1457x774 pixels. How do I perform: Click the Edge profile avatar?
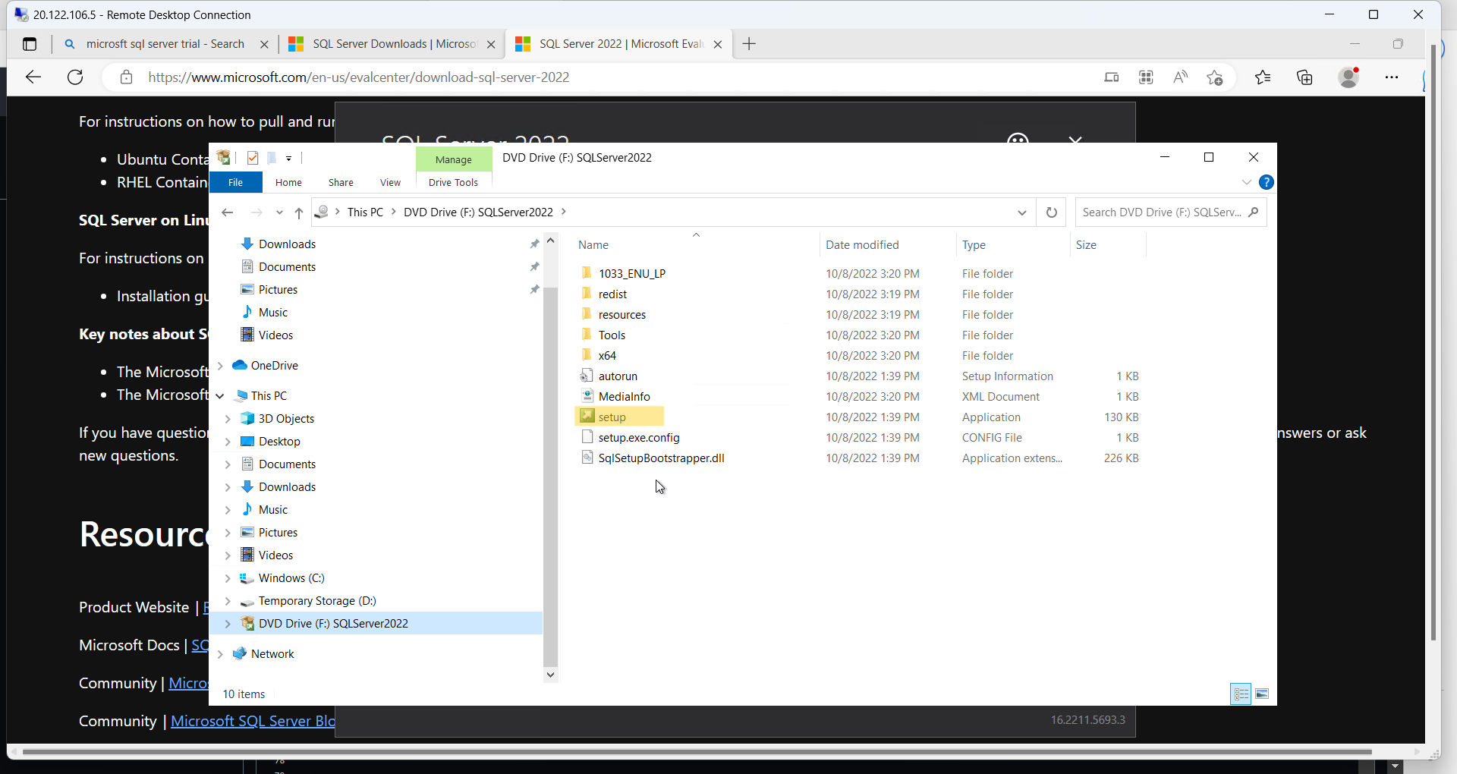1349,77
